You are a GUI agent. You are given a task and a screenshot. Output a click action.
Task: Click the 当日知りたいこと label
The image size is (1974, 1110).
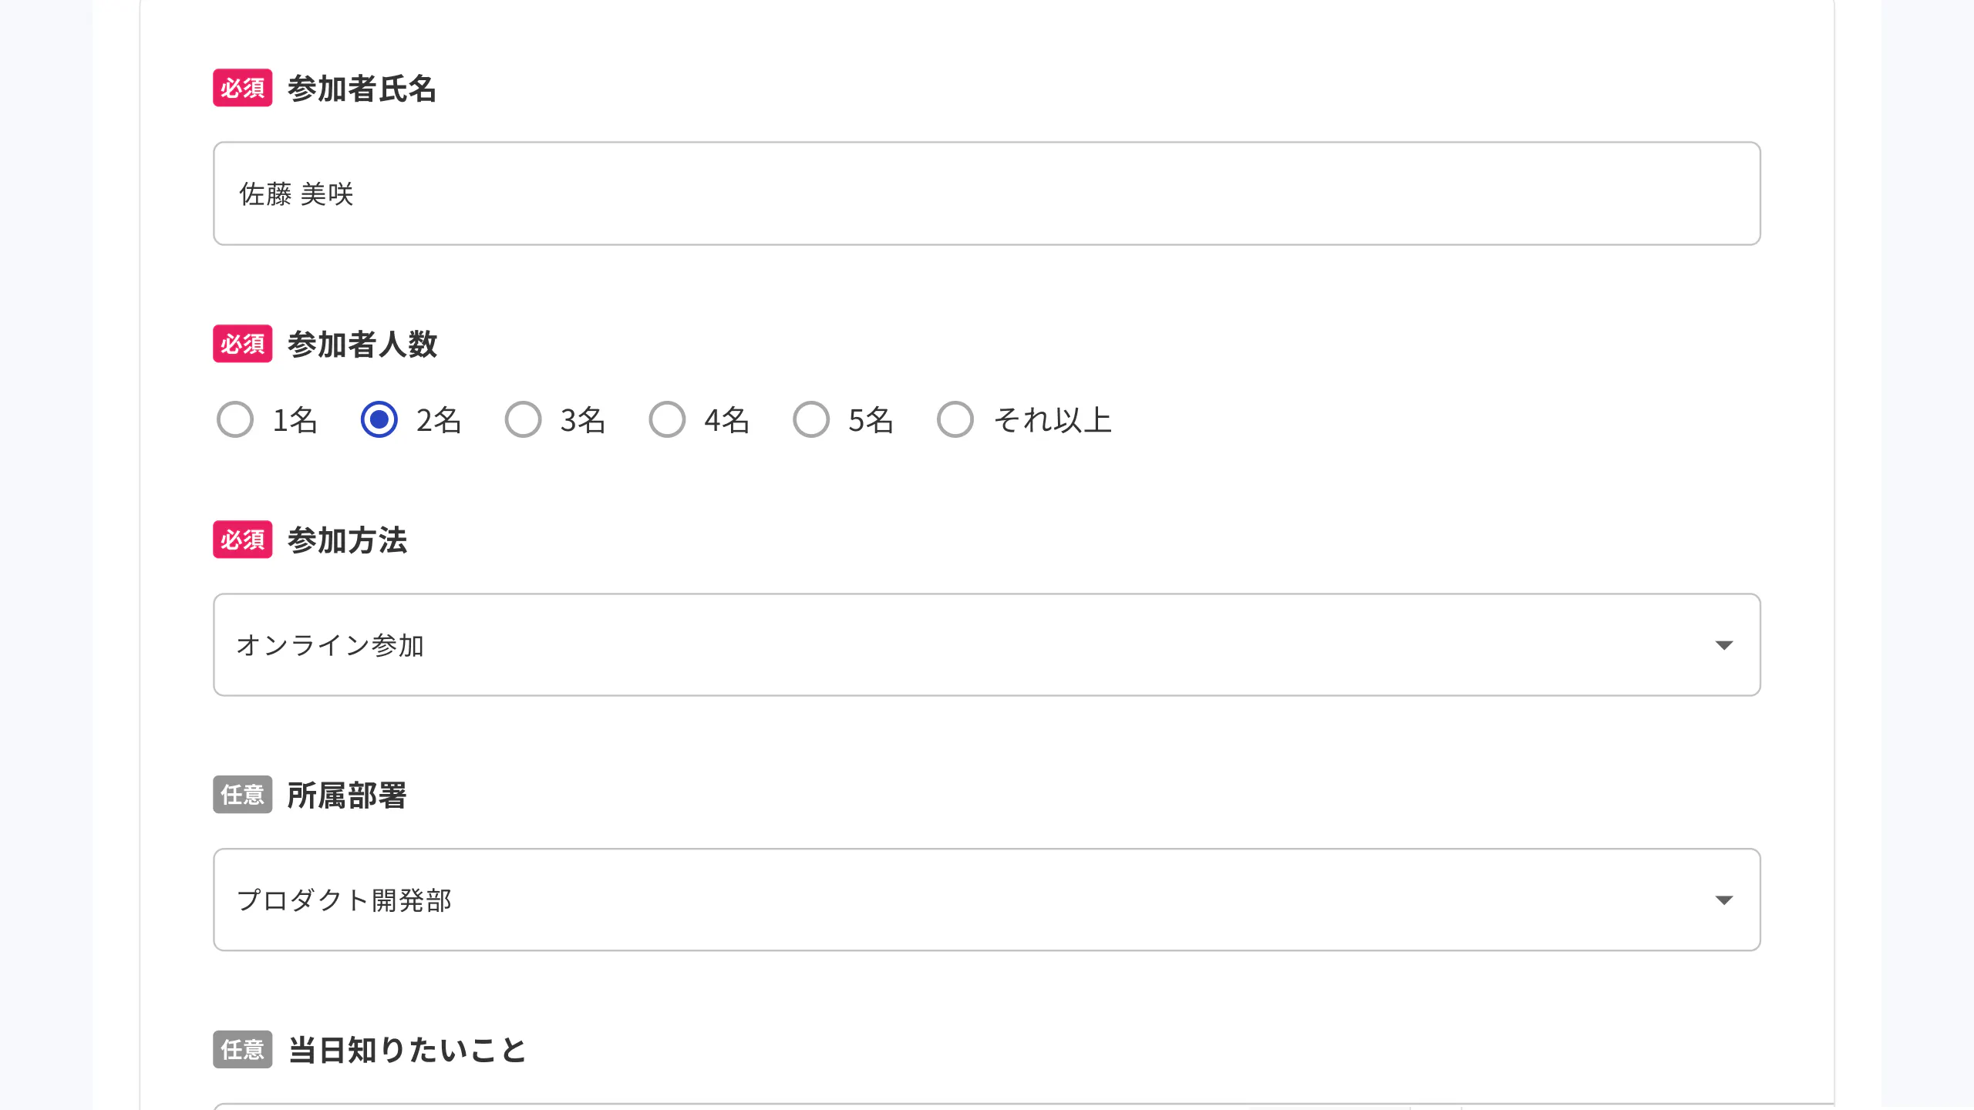click(406, 1050)
